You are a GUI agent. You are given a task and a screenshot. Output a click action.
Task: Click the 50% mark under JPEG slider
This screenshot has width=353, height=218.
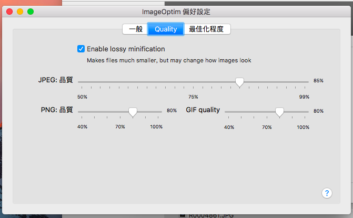(x=82, y=97)
